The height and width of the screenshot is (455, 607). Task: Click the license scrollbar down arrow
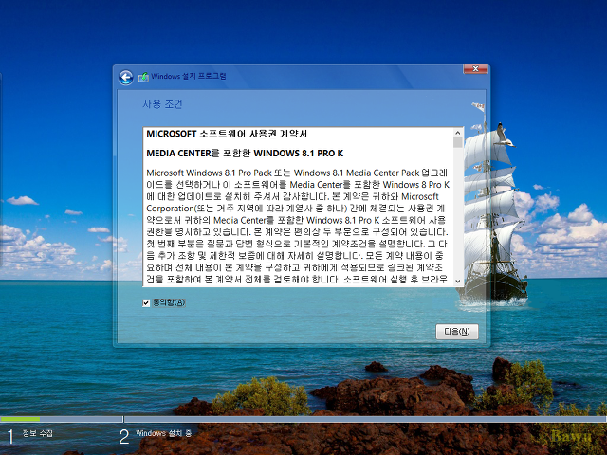(458, 282)
